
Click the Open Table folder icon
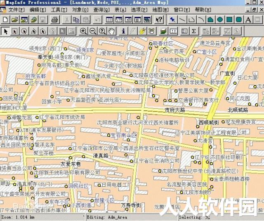click(x=15, y=19)
